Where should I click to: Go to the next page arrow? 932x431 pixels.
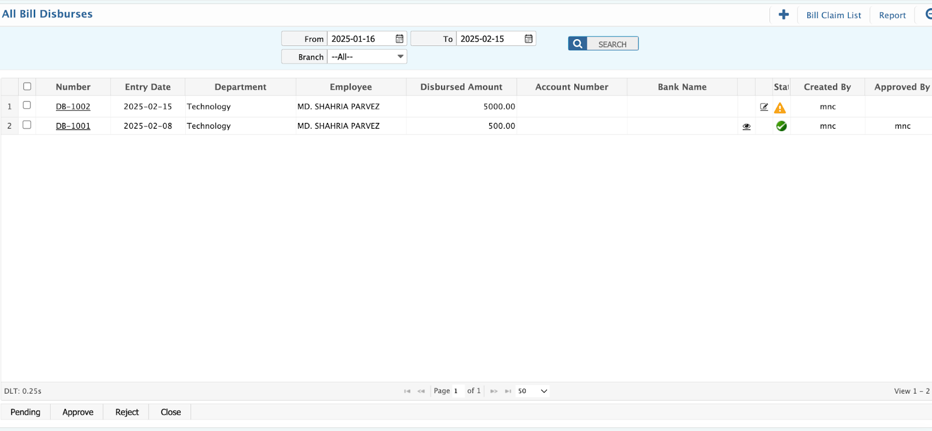(x=493, y=391)
